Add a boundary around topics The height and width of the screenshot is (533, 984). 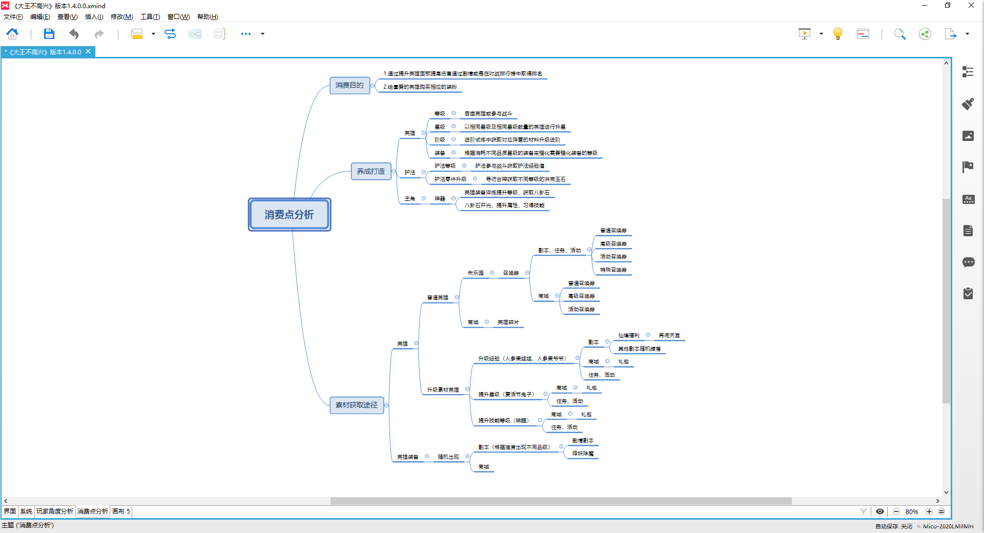click(x=195, y=34)
